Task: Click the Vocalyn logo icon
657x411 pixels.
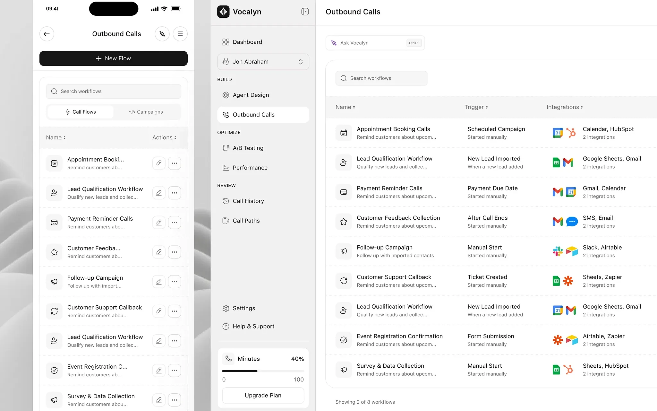Action: pos(223,12)
